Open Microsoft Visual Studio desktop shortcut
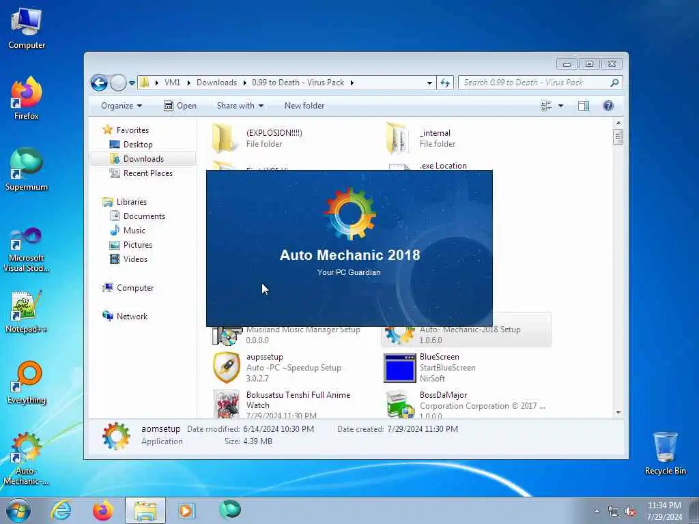 point(27,250)
